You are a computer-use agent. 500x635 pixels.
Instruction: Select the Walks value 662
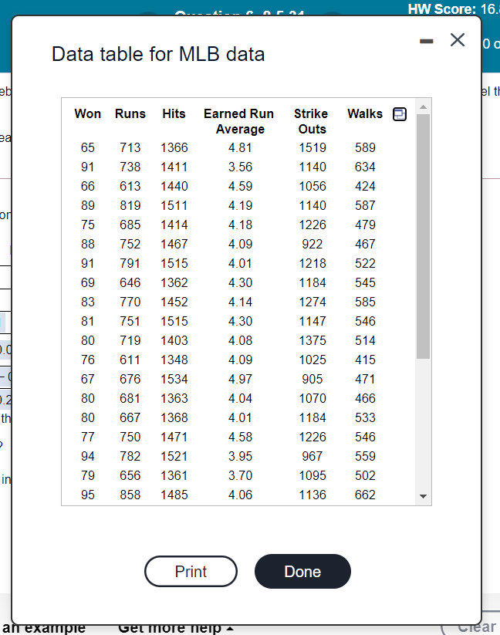click(x=365, y=495)
